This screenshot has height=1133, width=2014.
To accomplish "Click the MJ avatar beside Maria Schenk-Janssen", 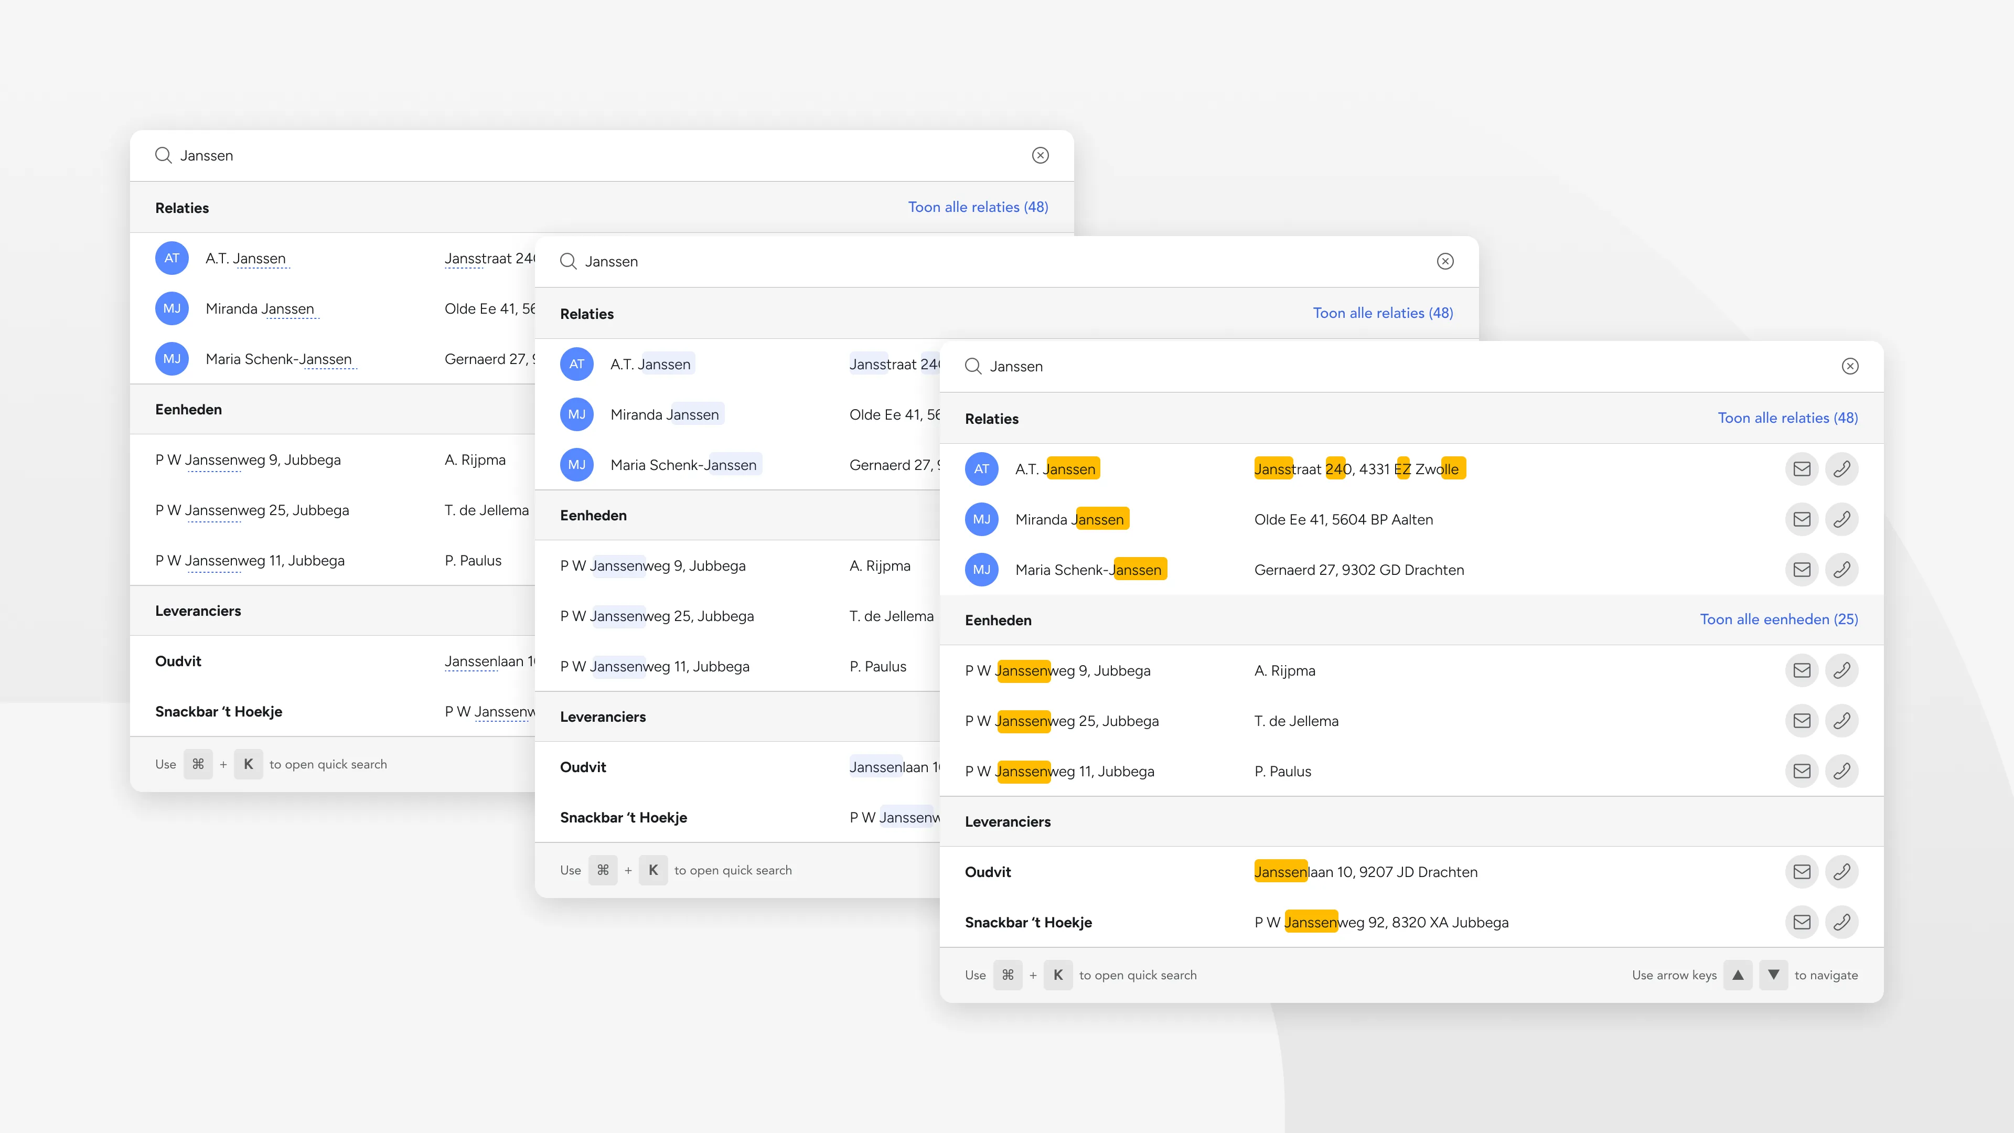I will (981, 569).
